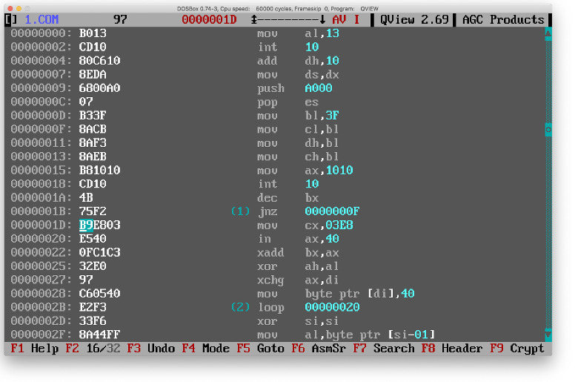Click the add dh,10 instruction

[x=298, y=61]
